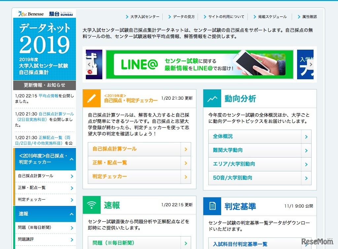Advance the banner carousel with the right arrow

click(311, 64)
